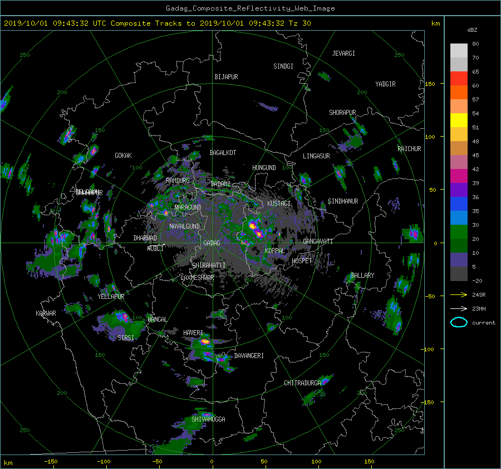Click the intense storm cell northwest of KOPPAL

[x=256, y=229]
